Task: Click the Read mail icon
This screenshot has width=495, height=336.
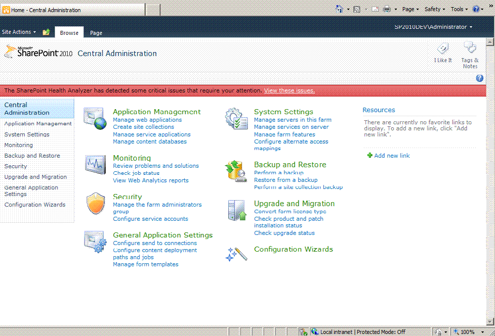Action: pos(375,10)
